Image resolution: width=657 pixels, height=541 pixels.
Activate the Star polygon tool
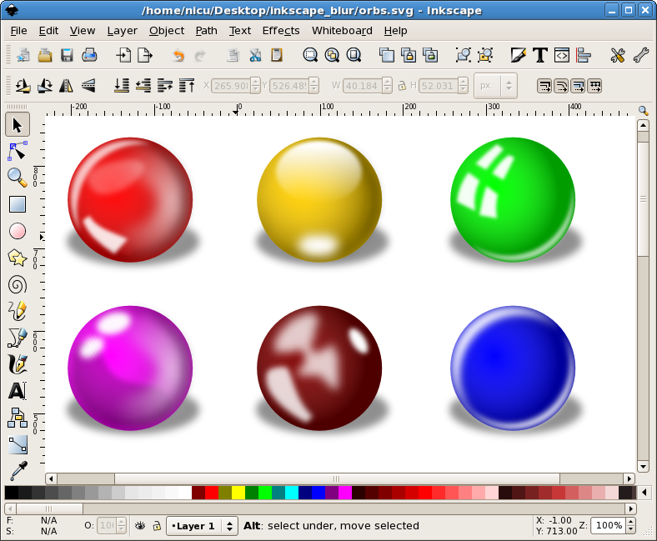(x=18, y=258)
